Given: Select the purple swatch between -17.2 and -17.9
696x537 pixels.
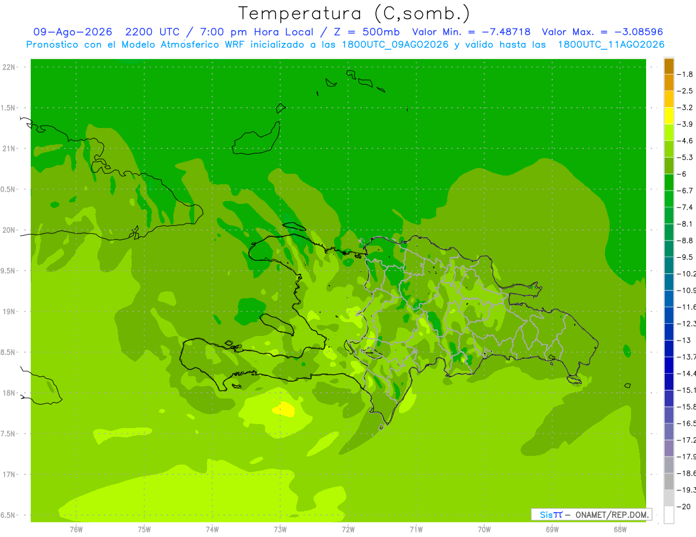Looking at the screenshot, I should (x=669, y=448).
